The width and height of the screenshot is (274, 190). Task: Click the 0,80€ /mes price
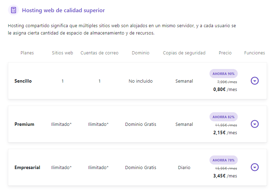click(225, 89)
